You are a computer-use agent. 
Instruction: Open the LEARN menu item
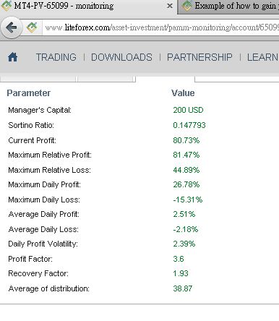point(263,57)
